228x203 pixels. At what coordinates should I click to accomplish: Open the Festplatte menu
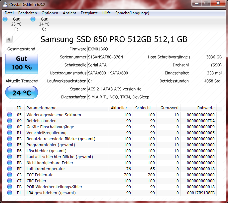tap(89, 13)
